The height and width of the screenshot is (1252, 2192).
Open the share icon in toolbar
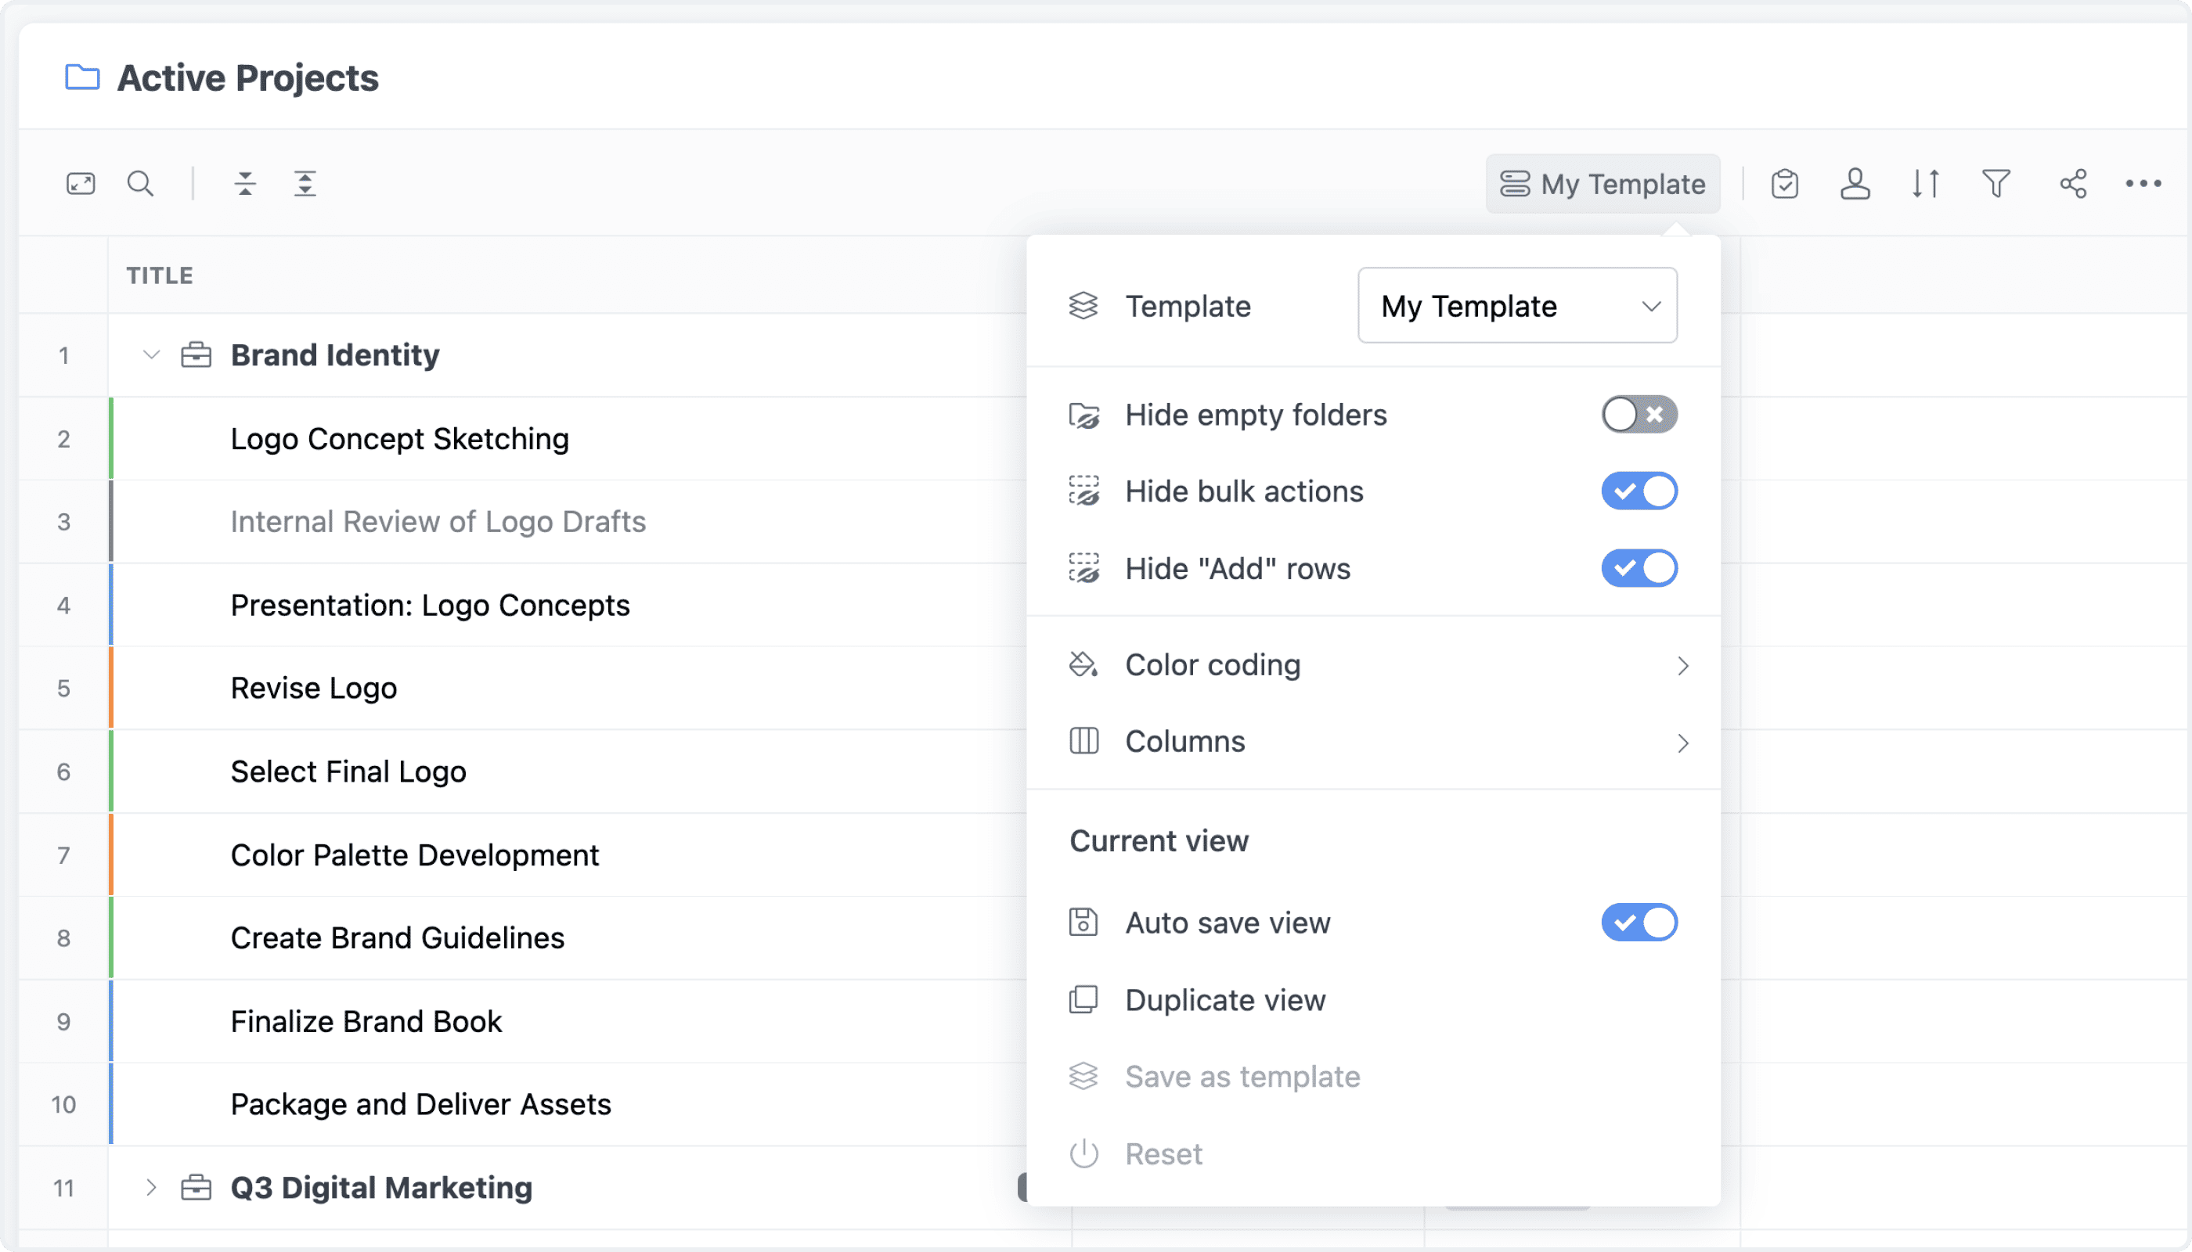point(2073,183)
